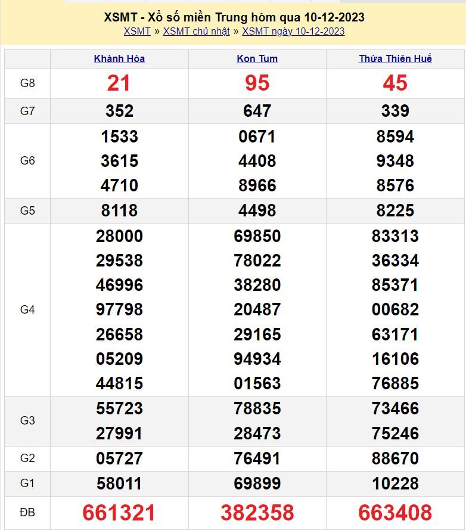Open XSMT ngày 10-12-2023 link
Image resolution: width=466 pixels, height=530 pixels.
click(293, 31)
